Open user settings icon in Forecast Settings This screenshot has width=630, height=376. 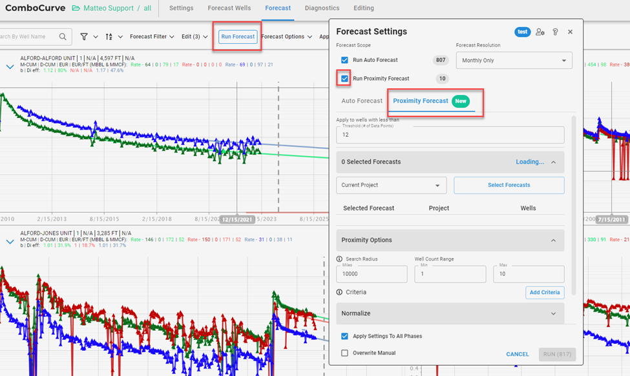click(540, 32)
